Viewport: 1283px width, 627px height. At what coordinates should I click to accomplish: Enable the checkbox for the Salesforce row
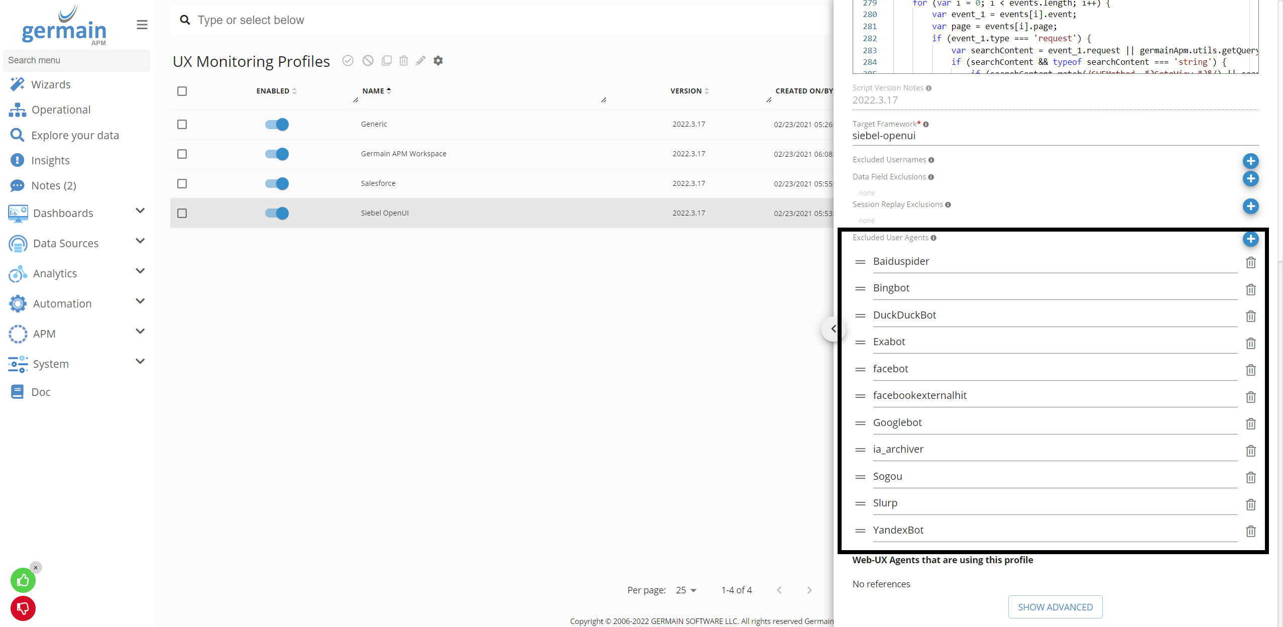coord(182,183)
